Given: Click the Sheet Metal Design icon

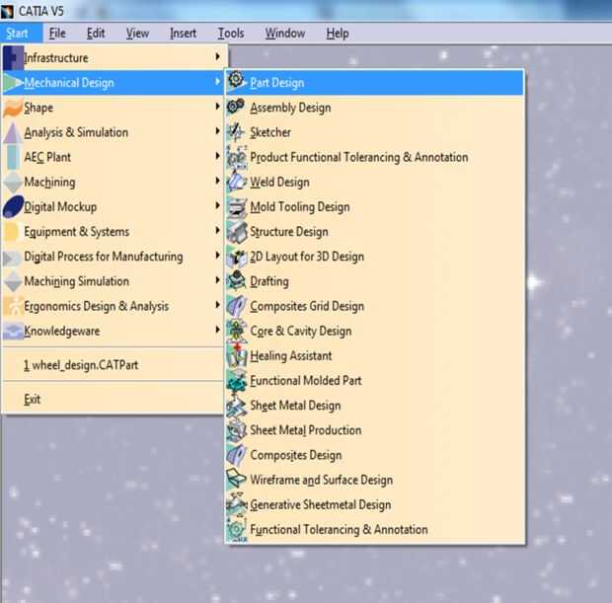Looking at the screenshot, I should [236, 405].
